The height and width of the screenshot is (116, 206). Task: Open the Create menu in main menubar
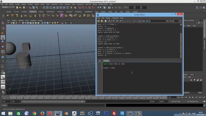[x=17, y=4]
